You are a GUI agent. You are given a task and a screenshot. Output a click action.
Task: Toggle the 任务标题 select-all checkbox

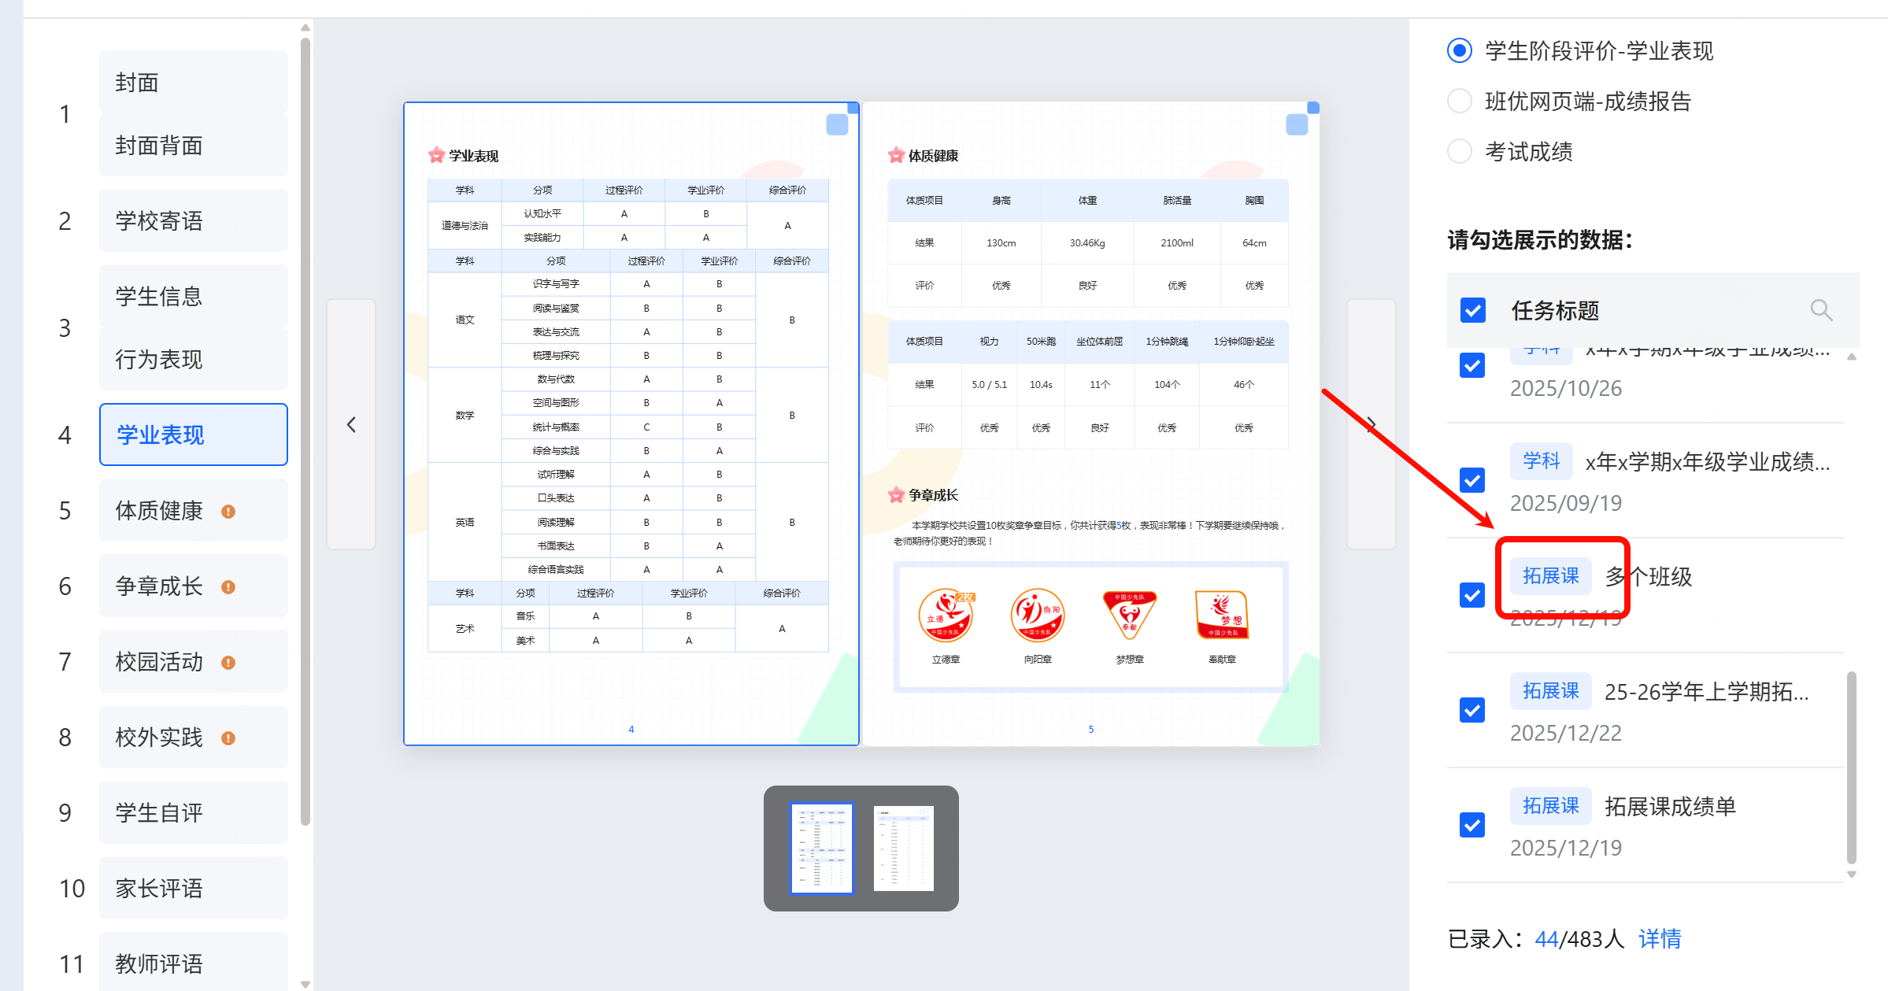(1472, 310)
